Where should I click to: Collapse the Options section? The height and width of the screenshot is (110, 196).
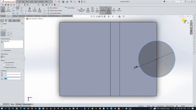coord(23,60)
